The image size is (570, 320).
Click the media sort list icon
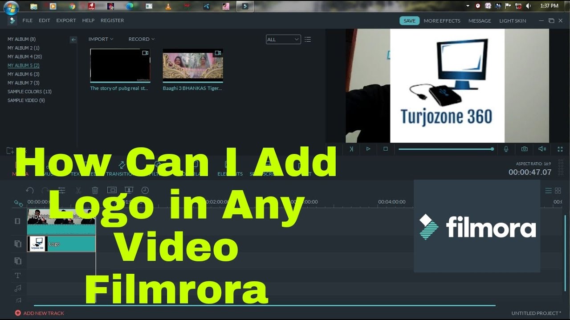[308, 40]
